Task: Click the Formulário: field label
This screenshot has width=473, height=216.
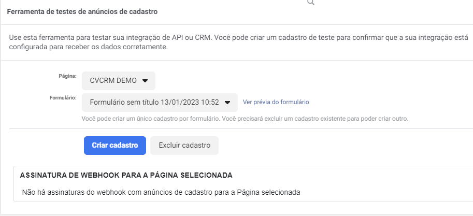Action: [63, 98]
